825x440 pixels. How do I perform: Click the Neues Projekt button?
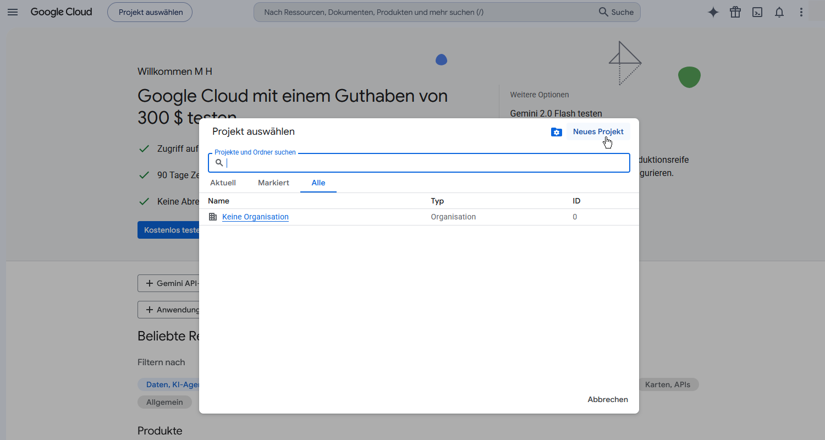tap(598, 131)
